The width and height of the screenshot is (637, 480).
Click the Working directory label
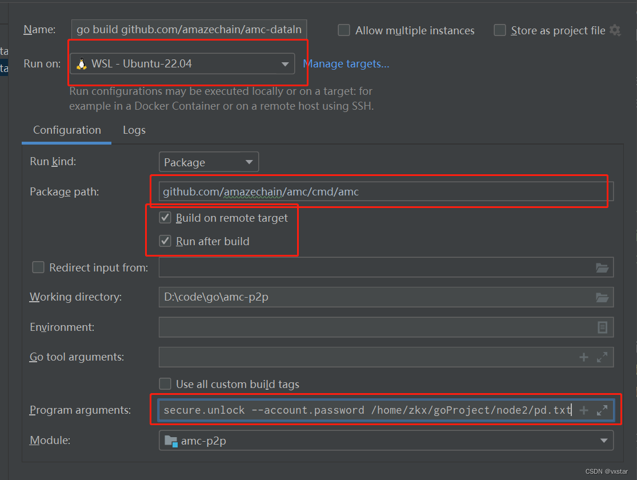(75, 297)
